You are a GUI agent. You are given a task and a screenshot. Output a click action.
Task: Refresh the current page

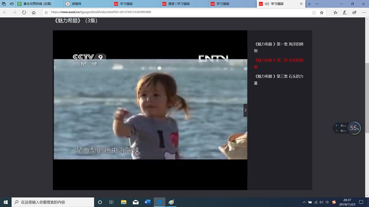[24, 12]
